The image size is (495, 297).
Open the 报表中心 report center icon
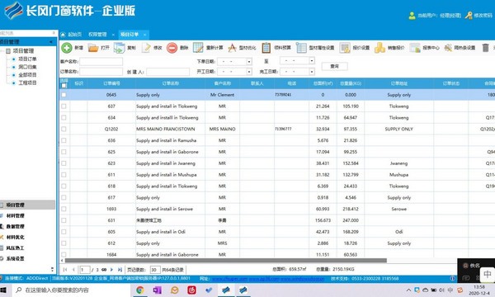click(415, 48)
